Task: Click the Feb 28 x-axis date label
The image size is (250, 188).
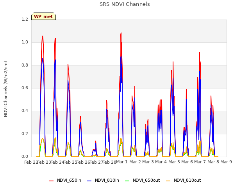Action: point(109,162)
